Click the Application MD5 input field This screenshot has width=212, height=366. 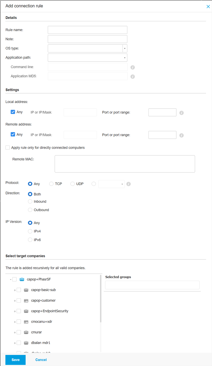[x=88, y=76]
